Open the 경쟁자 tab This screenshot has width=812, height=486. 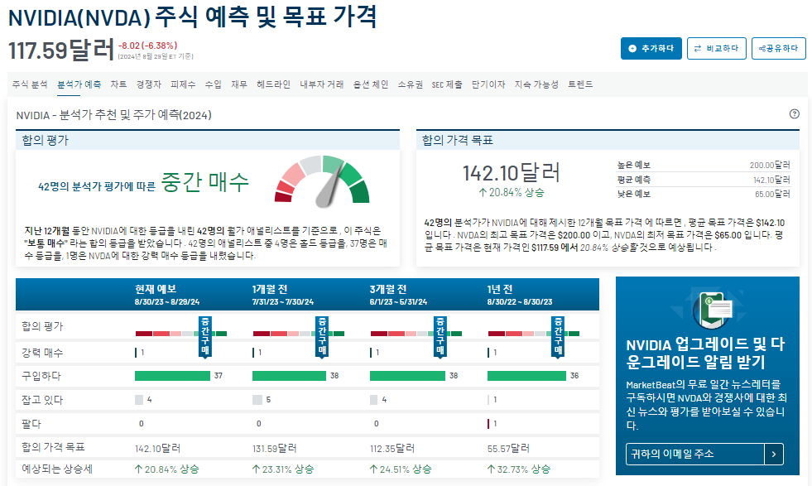point(147,84)
